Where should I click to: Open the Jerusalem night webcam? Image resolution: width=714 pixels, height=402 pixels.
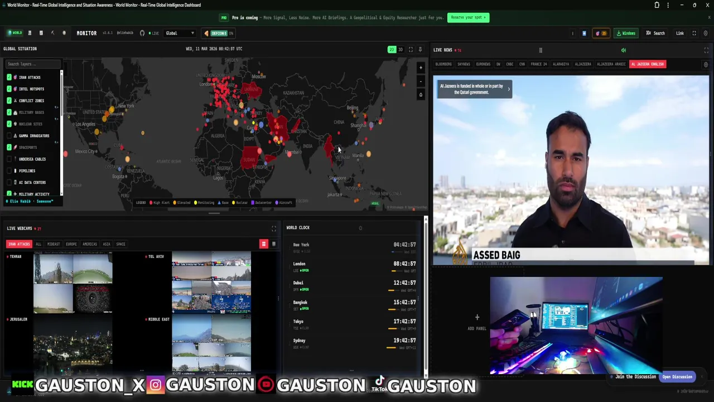(x=73, y=345)
